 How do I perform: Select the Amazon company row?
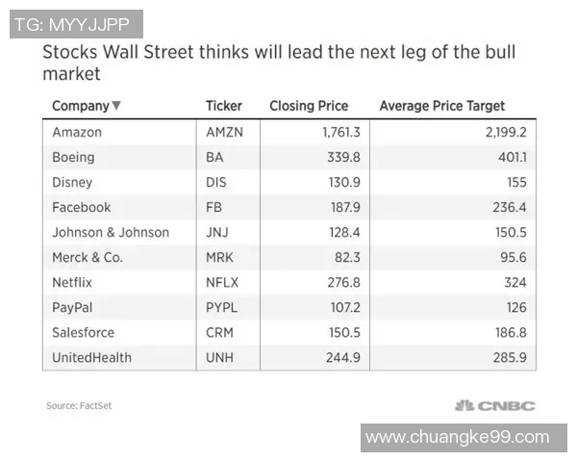77,132
